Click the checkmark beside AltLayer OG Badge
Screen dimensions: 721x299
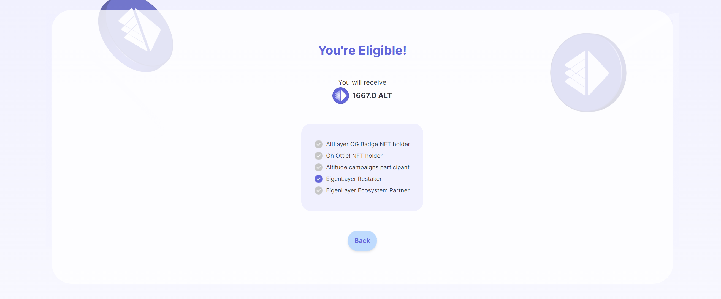click(x=318, y=144)
